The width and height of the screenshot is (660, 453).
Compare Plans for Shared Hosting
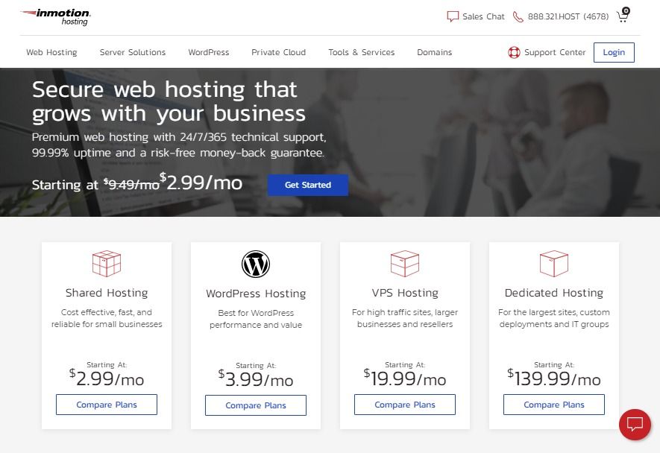(107, 405)
